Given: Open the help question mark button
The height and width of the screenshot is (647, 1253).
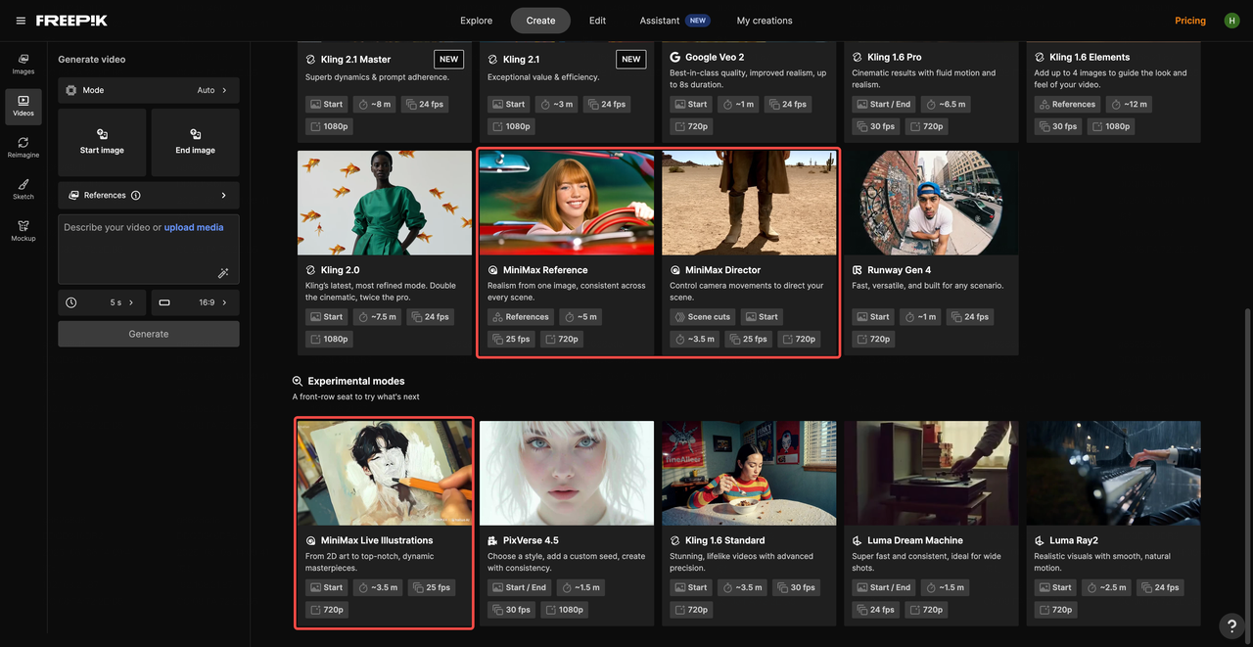Looking at the screenshot, I should pyautogui.click(x=1231, y=626).
